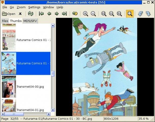Jump to first page icon
This screenshot has width=155, height=122.
[x=41, y=14]
